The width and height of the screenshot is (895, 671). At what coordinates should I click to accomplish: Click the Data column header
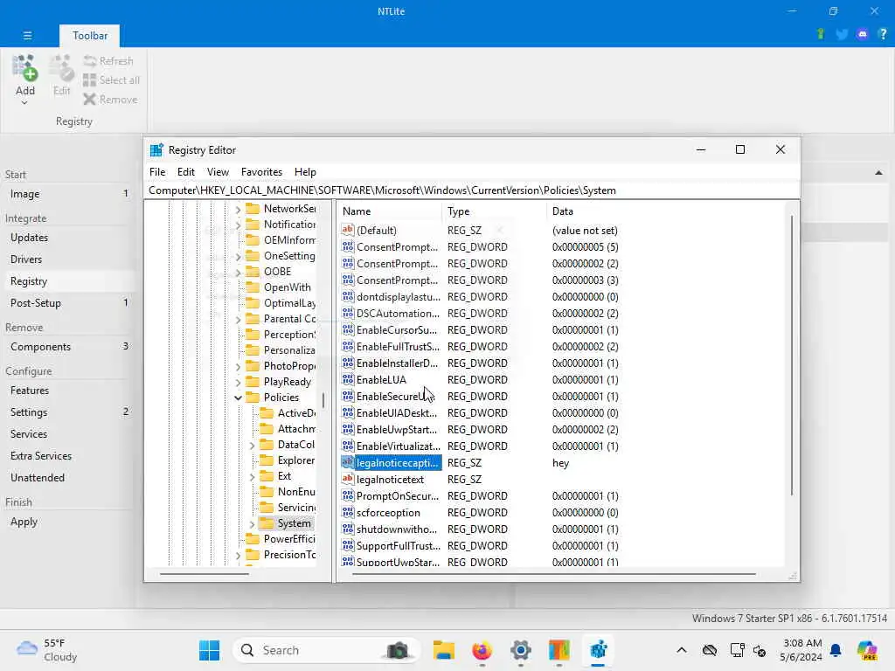665,211
